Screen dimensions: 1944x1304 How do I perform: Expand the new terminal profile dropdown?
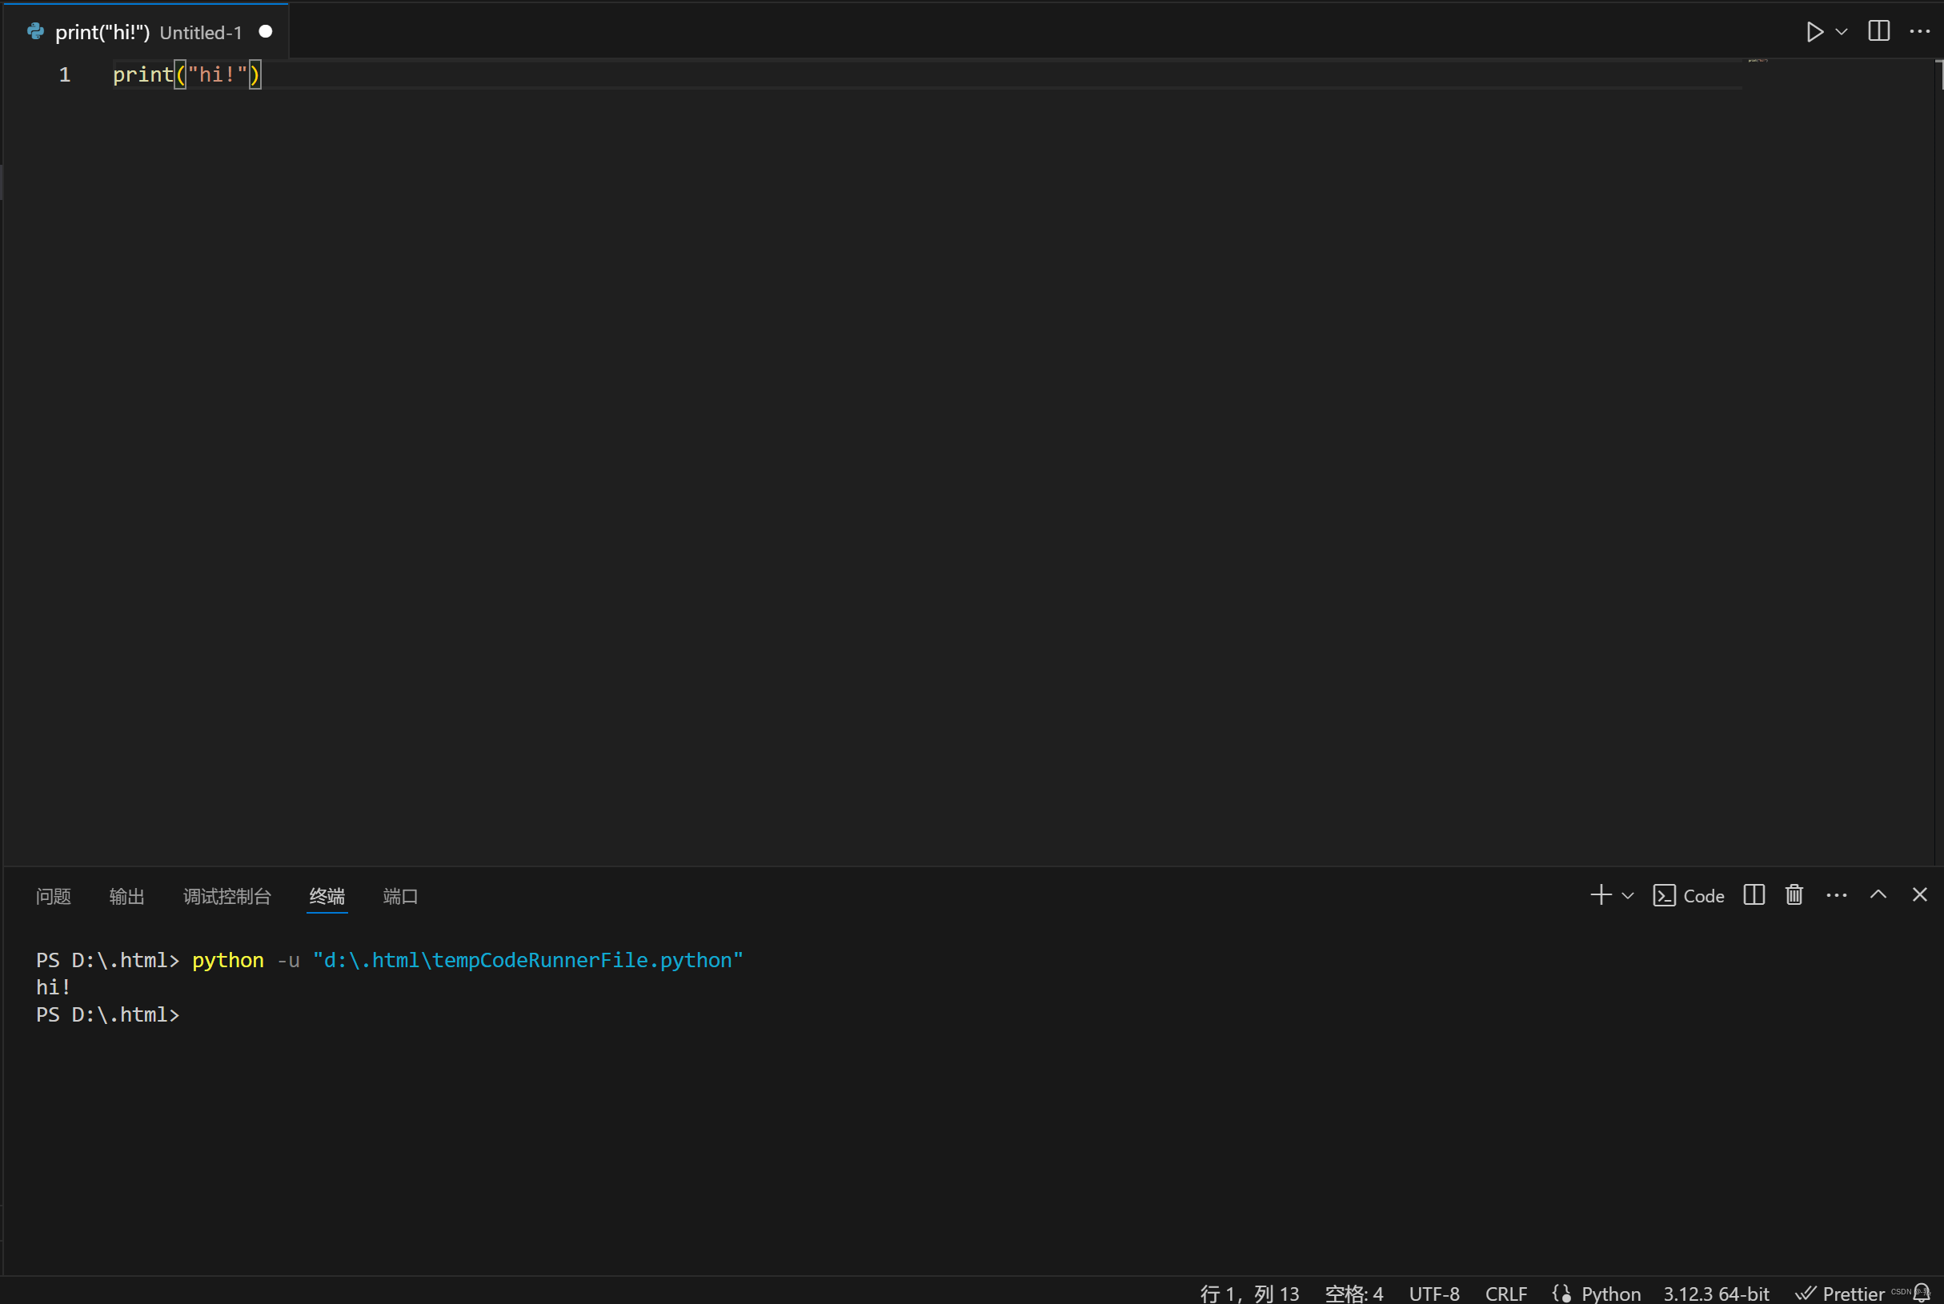coord(1628,896)
